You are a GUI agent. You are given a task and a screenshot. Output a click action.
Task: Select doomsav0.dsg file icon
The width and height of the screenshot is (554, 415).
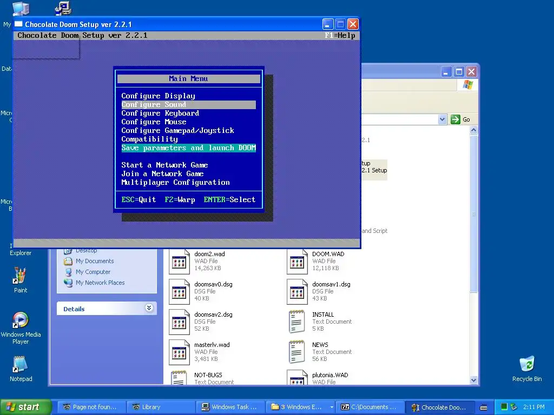179,291
